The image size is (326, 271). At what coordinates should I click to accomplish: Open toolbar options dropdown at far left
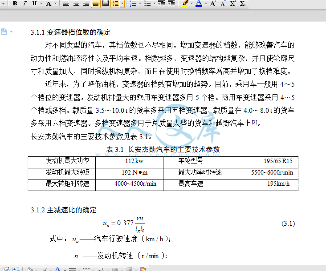click(3, 3)
